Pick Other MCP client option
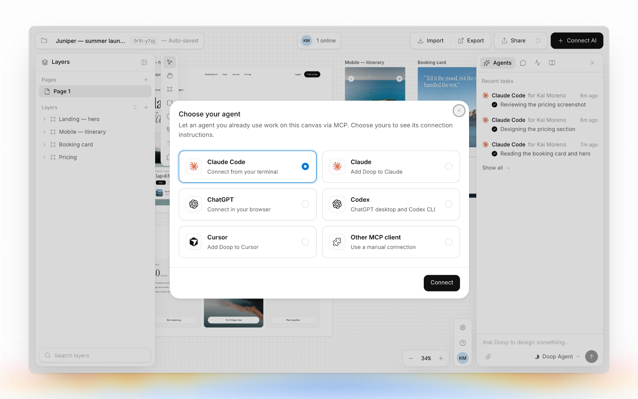This screenshot has height=399, width=638. coord(391,242)
